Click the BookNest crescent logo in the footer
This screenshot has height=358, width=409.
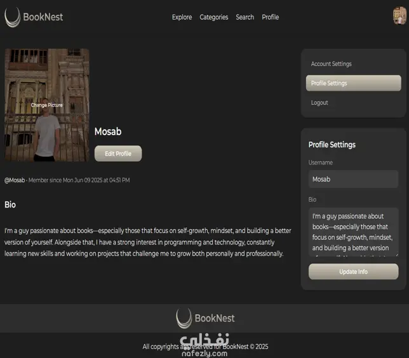184,318
